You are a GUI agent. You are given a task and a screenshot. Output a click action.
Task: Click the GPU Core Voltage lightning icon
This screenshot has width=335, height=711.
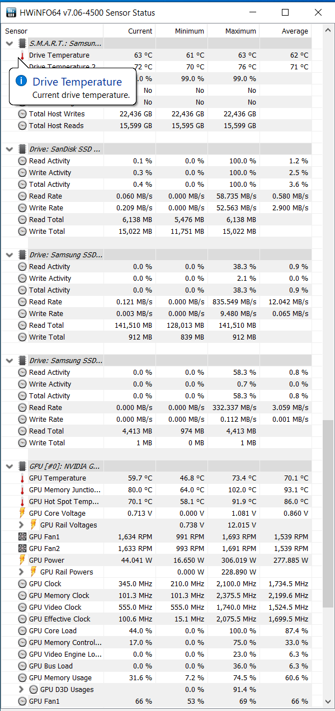(x=22, y=514)
